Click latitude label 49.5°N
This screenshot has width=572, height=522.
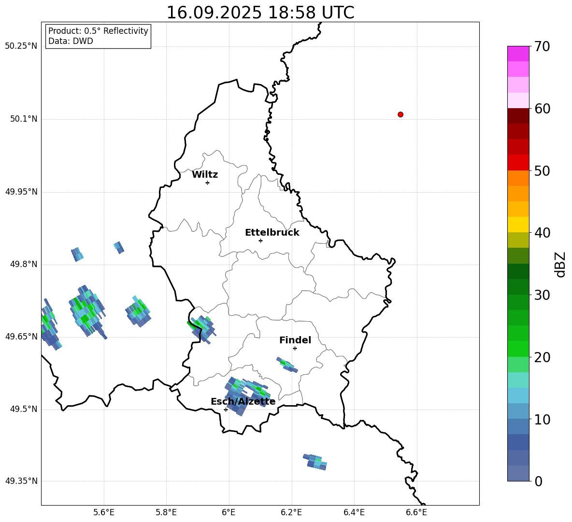(x=24, y=409)
